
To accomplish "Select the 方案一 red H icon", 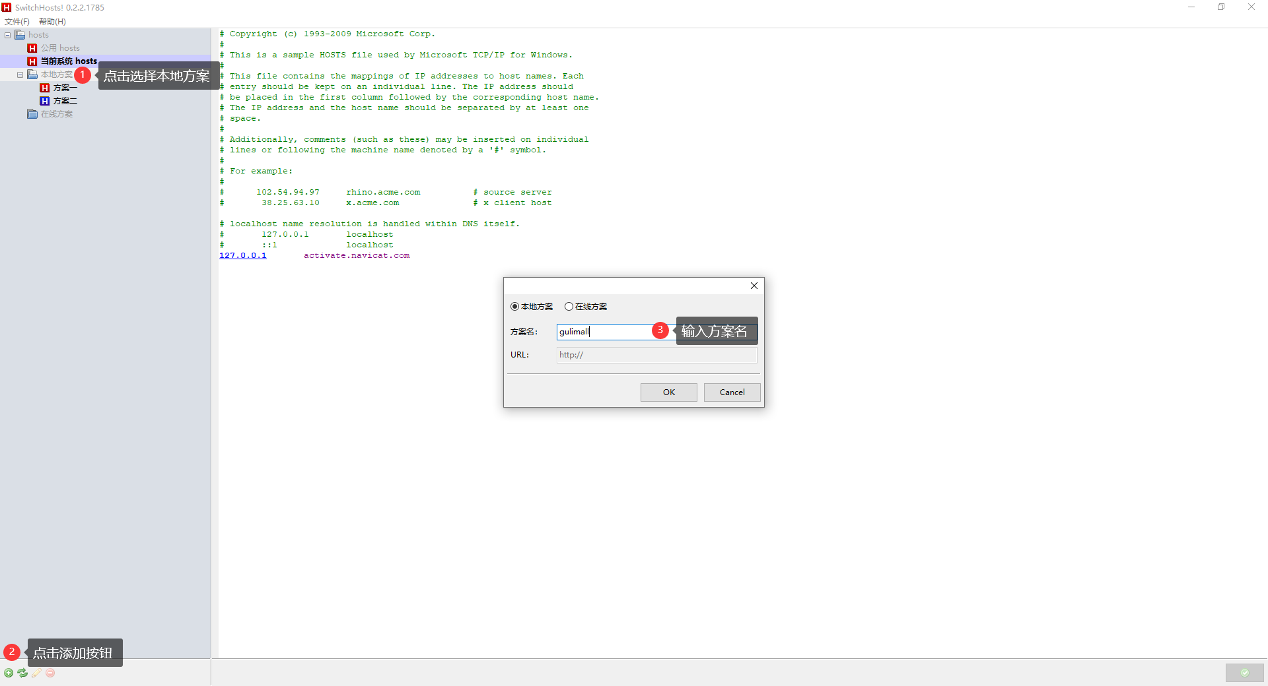I will (x=45, y=88).
